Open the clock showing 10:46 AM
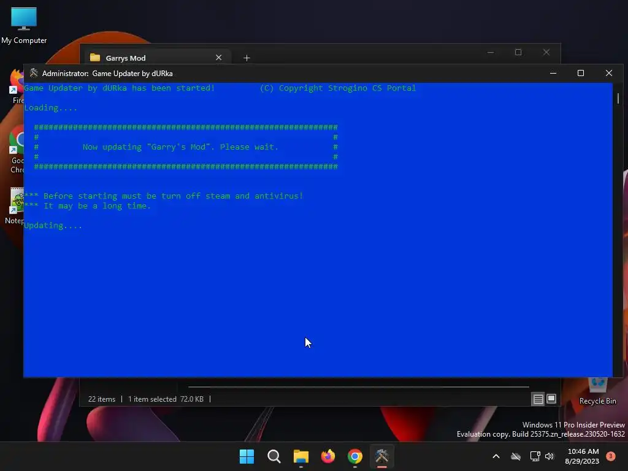628x471 pixels. coord(583,456)
